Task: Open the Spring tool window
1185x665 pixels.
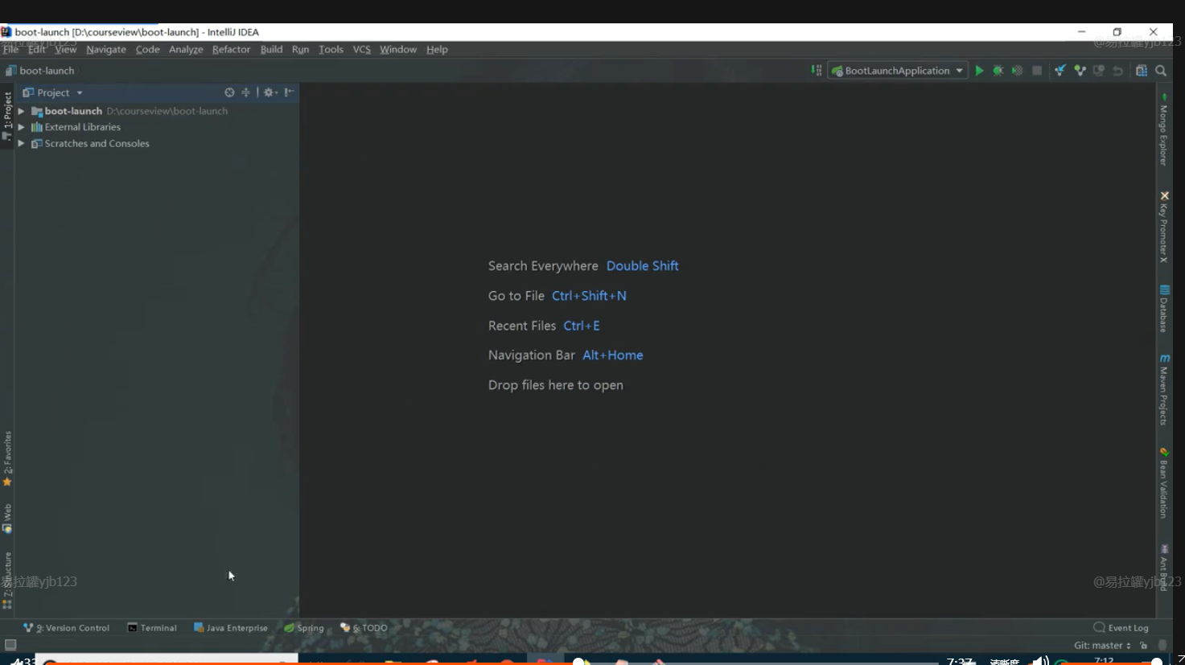Action: [304, 628]
